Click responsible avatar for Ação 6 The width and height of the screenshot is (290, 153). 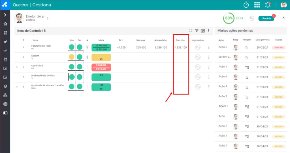click(236, 77)
